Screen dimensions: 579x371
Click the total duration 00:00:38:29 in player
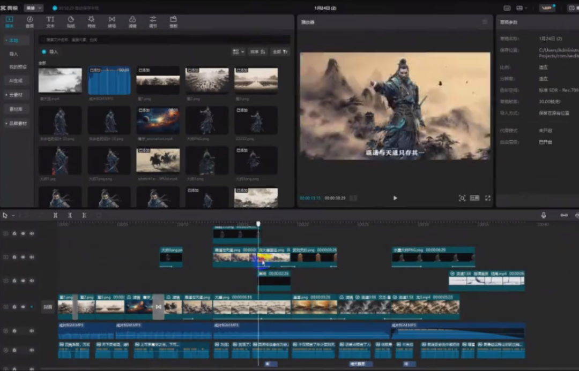pos(335,198)
